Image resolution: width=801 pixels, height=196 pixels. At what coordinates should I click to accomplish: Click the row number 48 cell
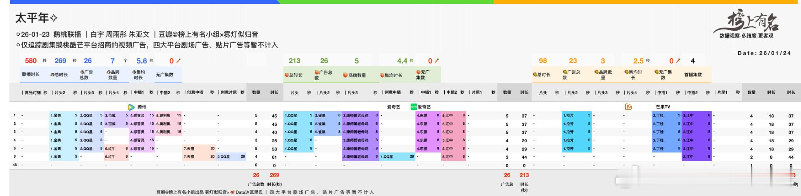[15, 165]
